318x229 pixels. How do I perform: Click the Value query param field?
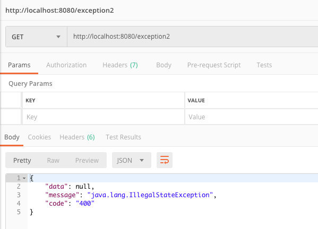pos(252,117)
